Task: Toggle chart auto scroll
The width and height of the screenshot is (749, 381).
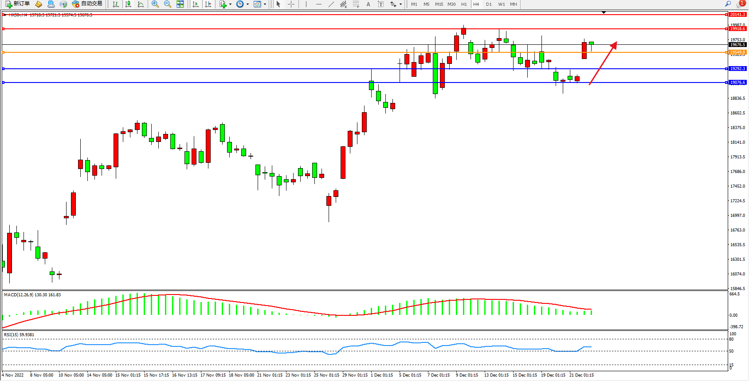Action: pyautogui.click(x=196, y=4)
